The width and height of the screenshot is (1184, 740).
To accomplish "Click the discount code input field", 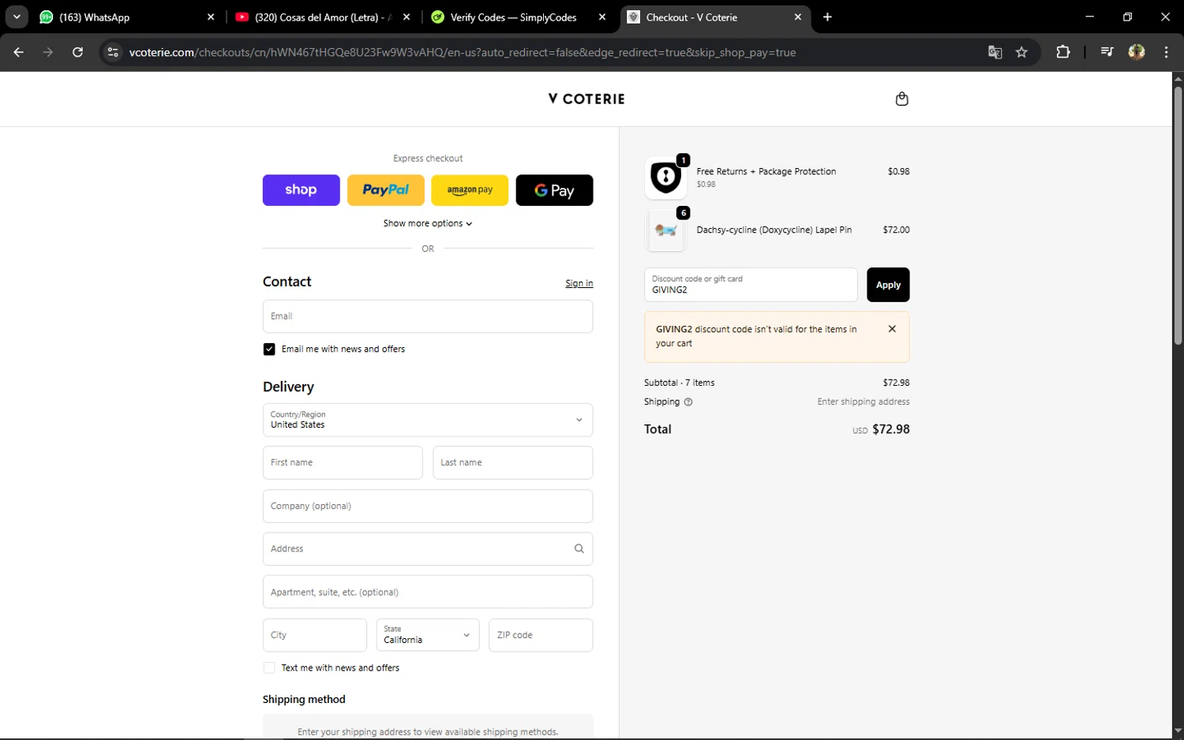I will [x=751, y=285].
